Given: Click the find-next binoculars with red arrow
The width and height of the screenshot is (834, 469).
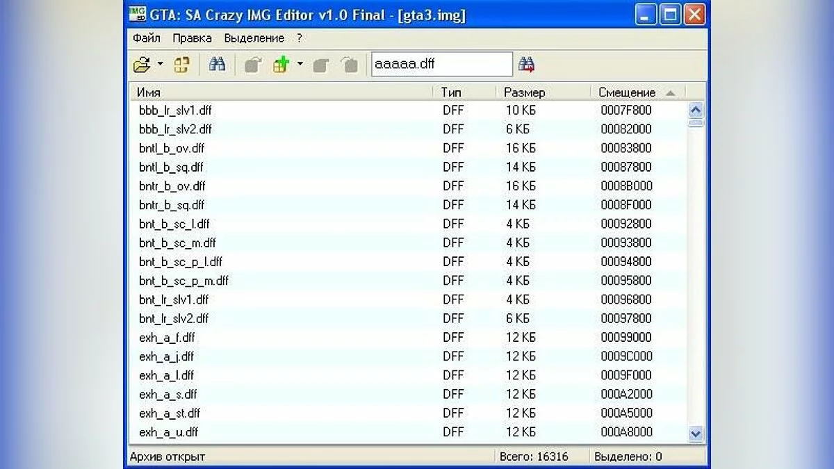Looking at the screenshot, I should point(526,65).
